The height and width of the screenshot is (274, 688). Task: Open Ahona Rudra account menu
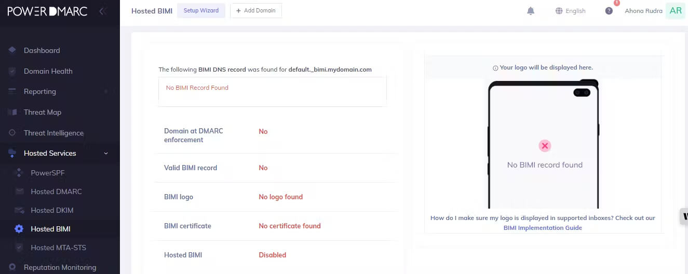(643, 11)
